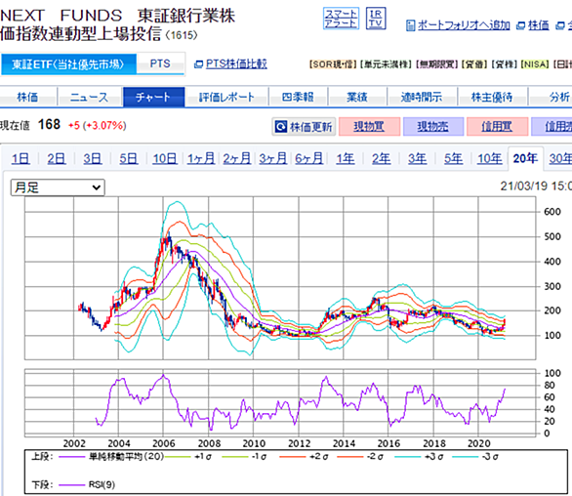
Task: Set chart period to 3日
Action: 93,159
